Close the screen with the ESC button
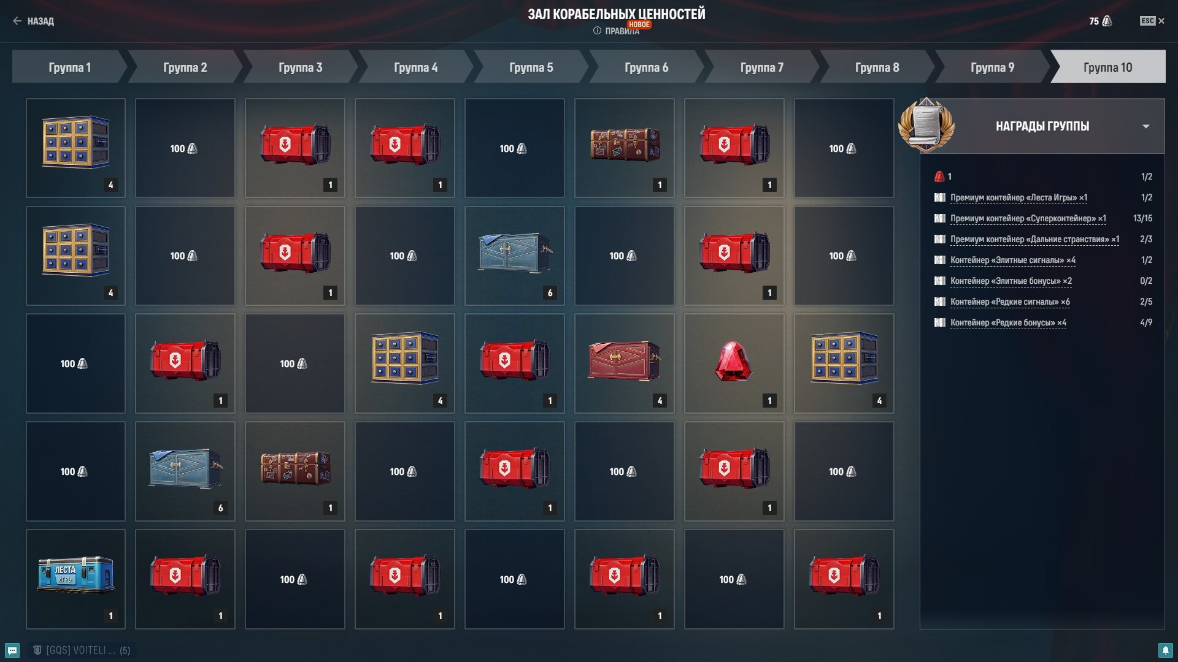This screenshot has width=1178, height=662. (1152, 21)
